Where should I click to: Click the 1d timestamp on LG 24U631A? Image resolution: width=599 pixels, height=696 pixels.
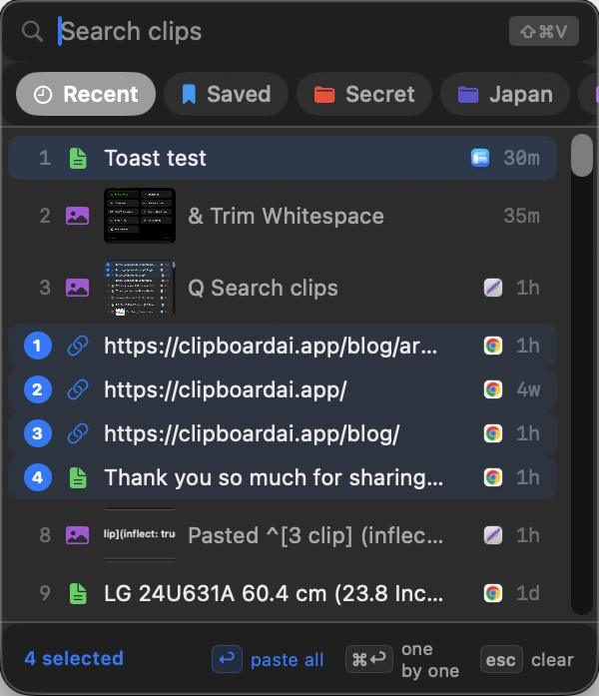pos(528,593)
